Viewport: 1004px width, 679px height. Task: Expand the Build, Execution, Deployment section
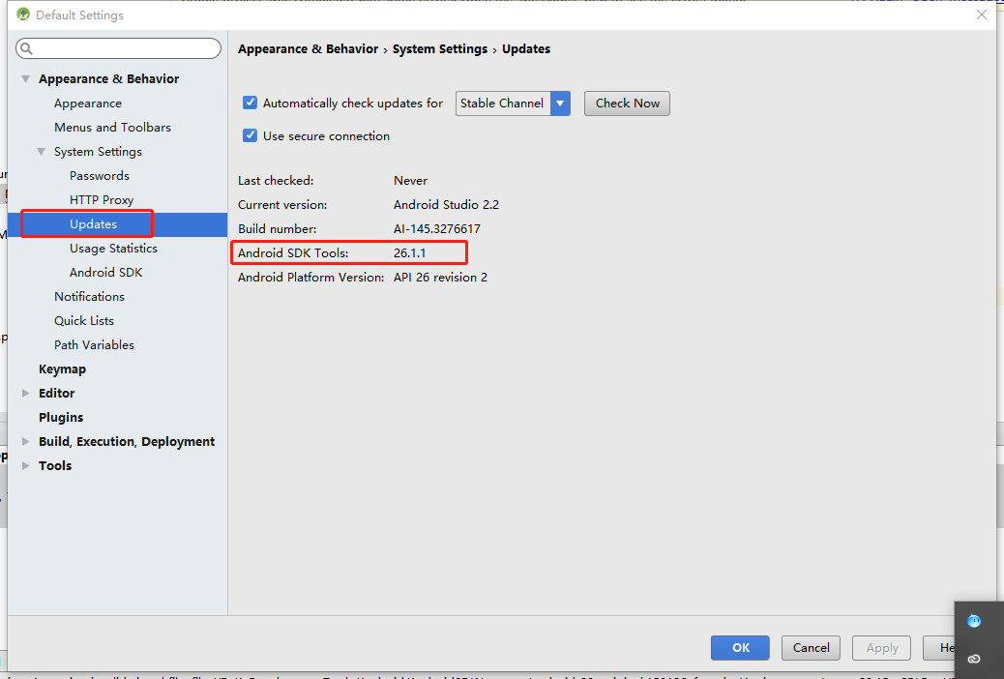point(25,441)
